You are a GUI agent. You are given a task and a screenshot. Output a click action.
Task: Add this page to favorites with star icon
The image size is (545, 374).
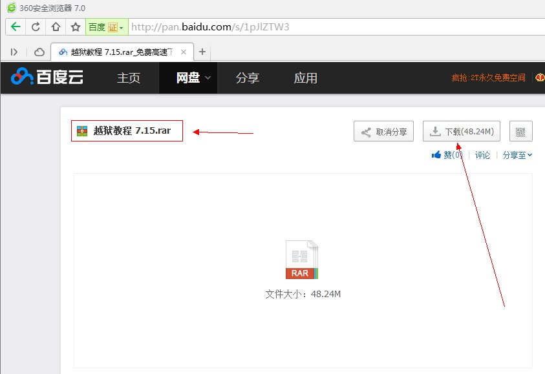click(x=74, y=27)
